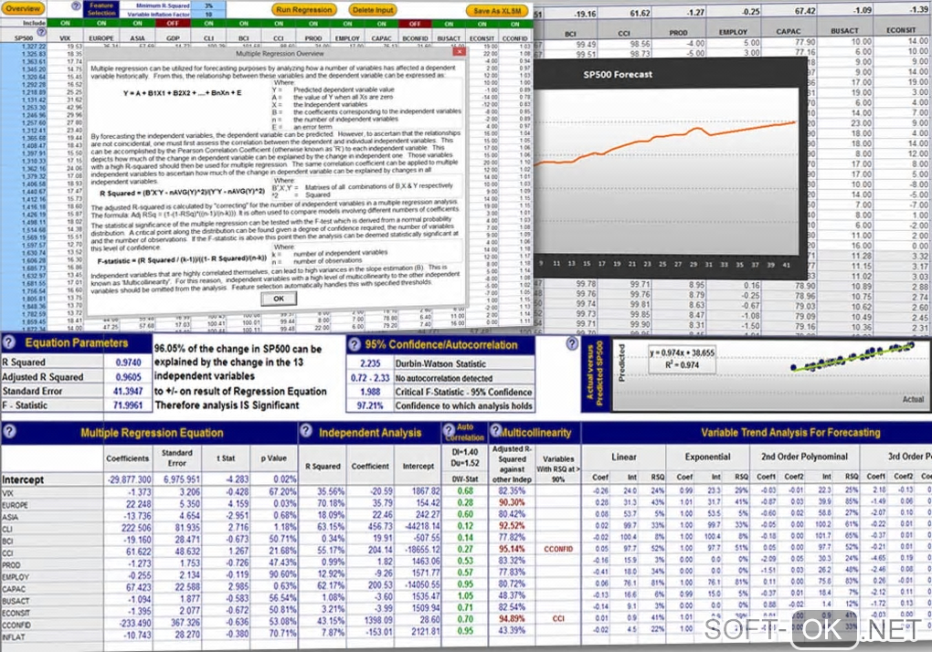
Task: Open help icon beside 95% Confidence/Autocorrelation
Action: click(355, 344)
